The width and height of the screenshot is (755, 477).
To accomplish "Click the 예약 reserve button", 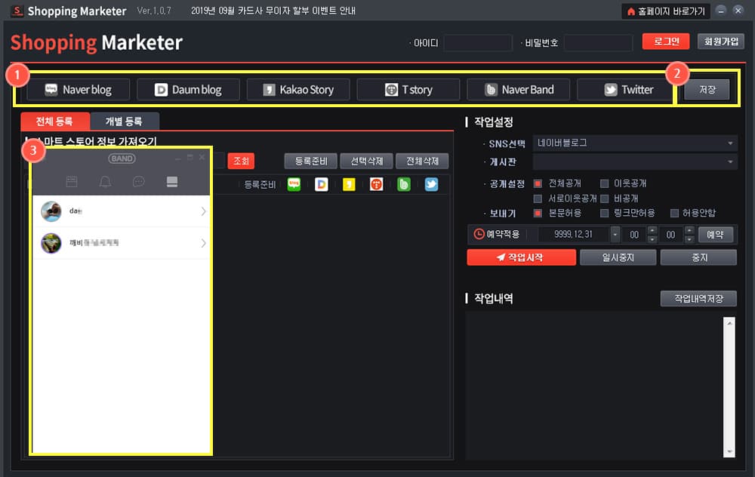I will (x=715, y=235).
